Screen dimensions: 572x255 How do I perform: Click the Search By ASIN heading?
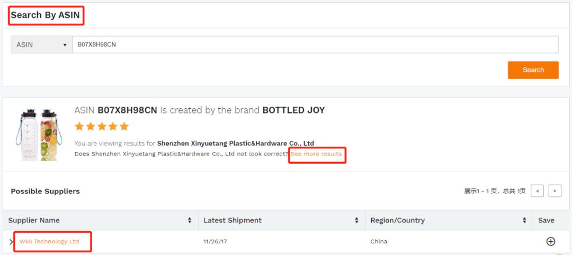[x=46, y=15]
